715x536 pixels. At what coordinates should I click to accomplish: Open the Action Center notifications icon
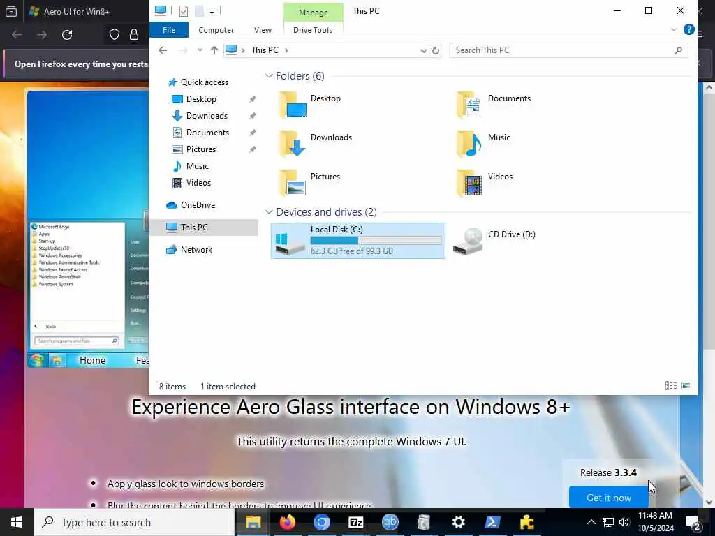693,522
